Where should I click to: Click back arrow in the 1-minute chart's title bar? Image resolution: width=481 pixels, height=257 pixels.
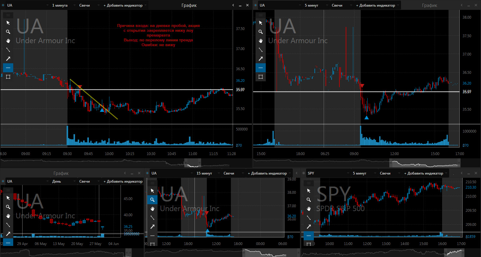click(233, 5)
